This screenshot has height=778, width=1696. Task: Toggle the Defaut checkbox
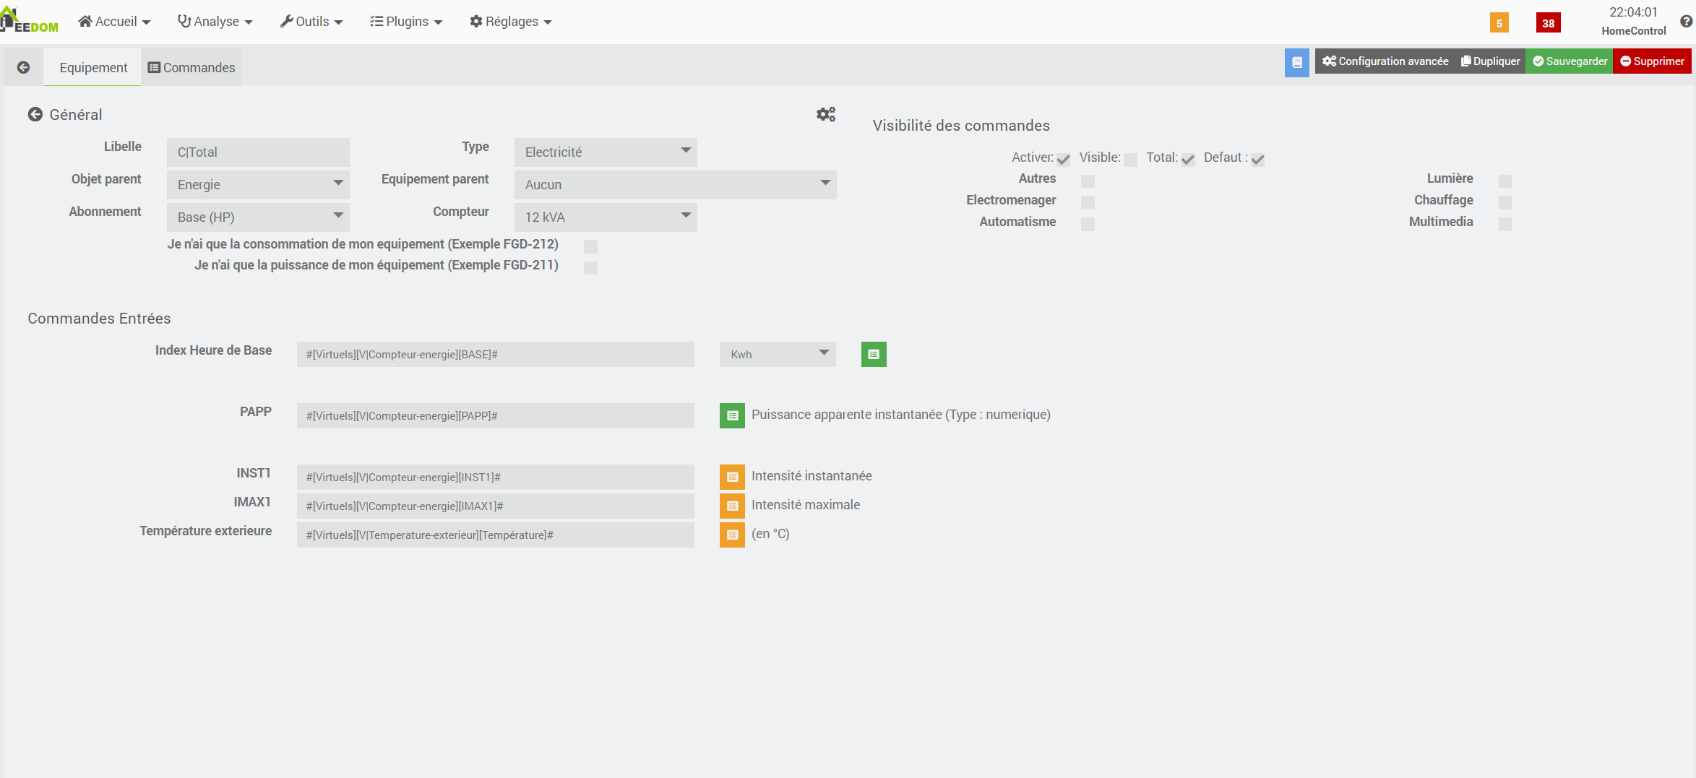pyautogui.click(x=1258, y=160)
